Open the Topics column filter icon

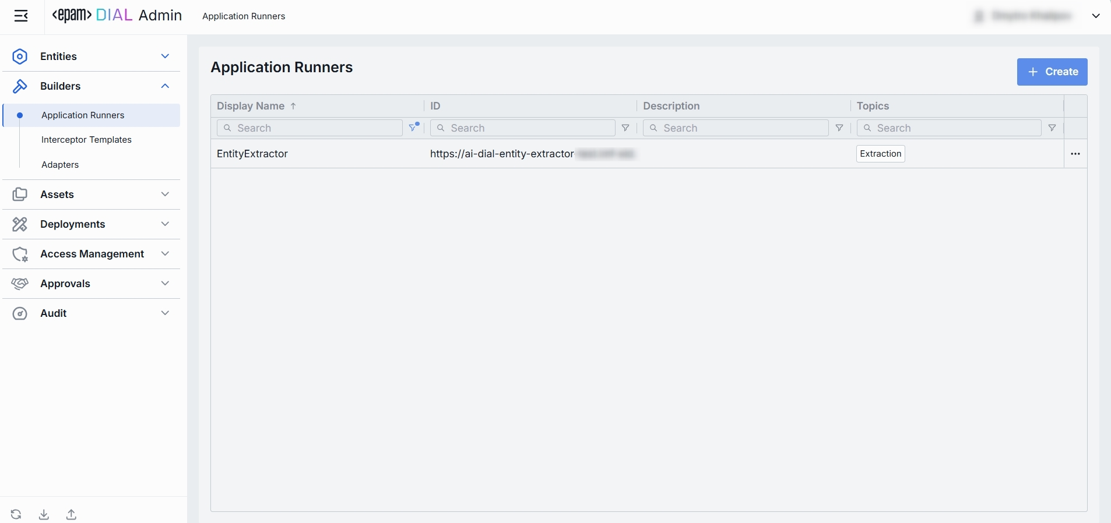coord(1052,128)
